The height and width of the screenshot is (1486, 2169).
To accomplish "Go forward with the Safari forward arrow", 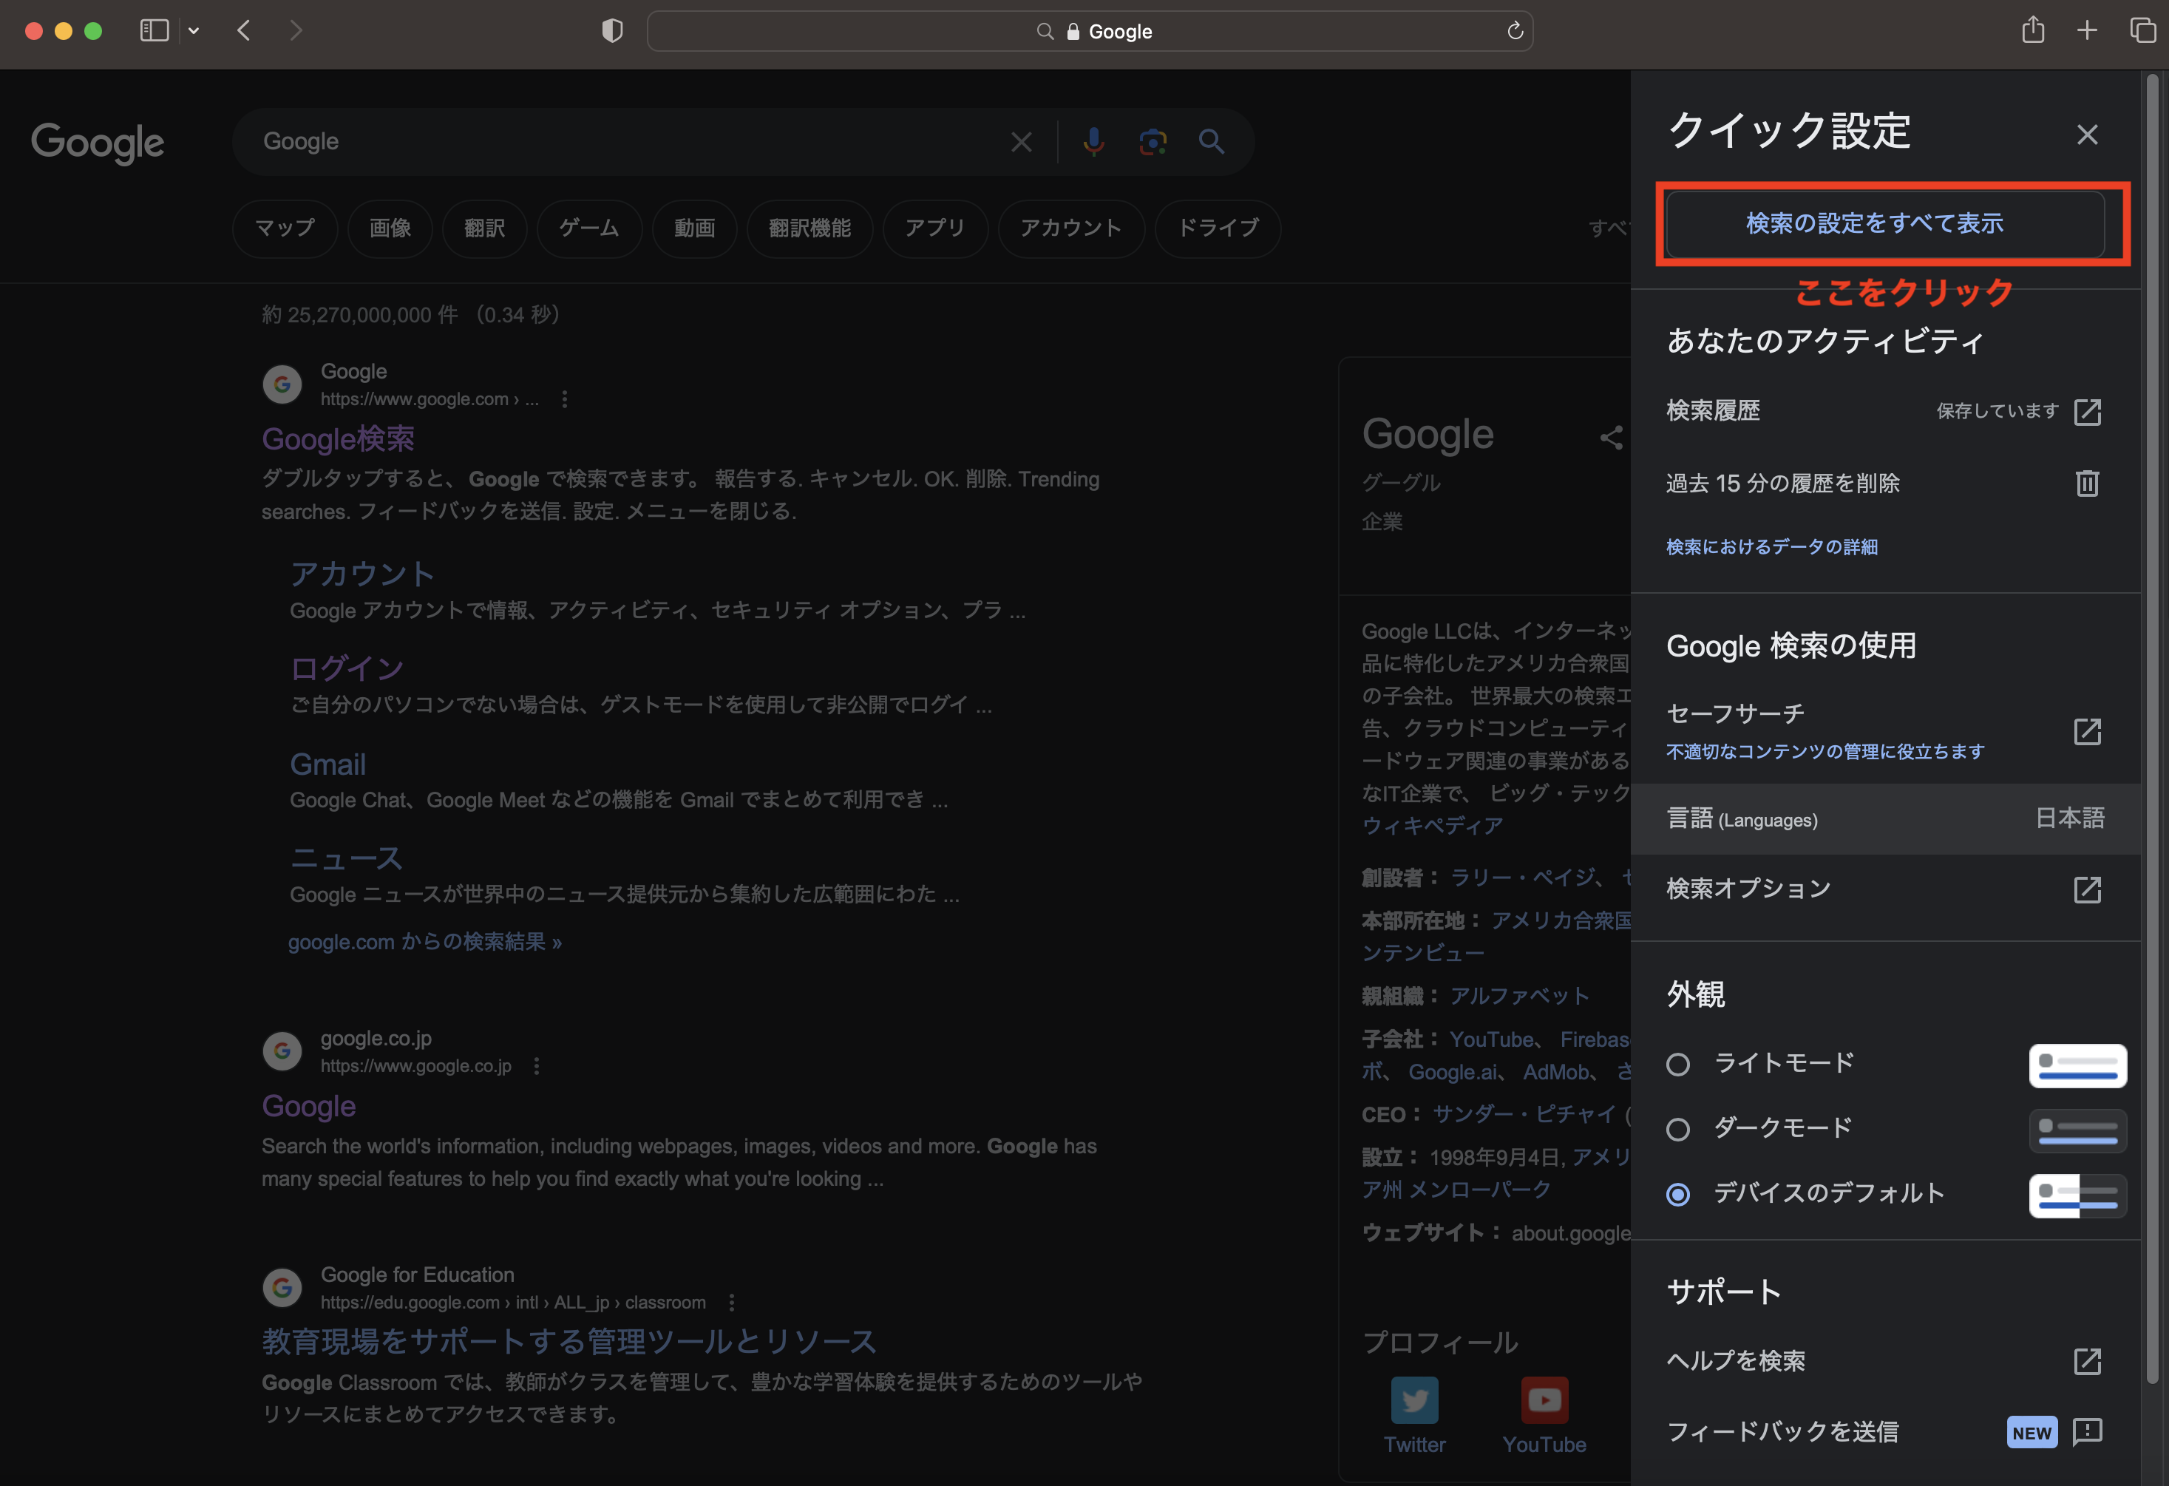I will click(296, 31).
